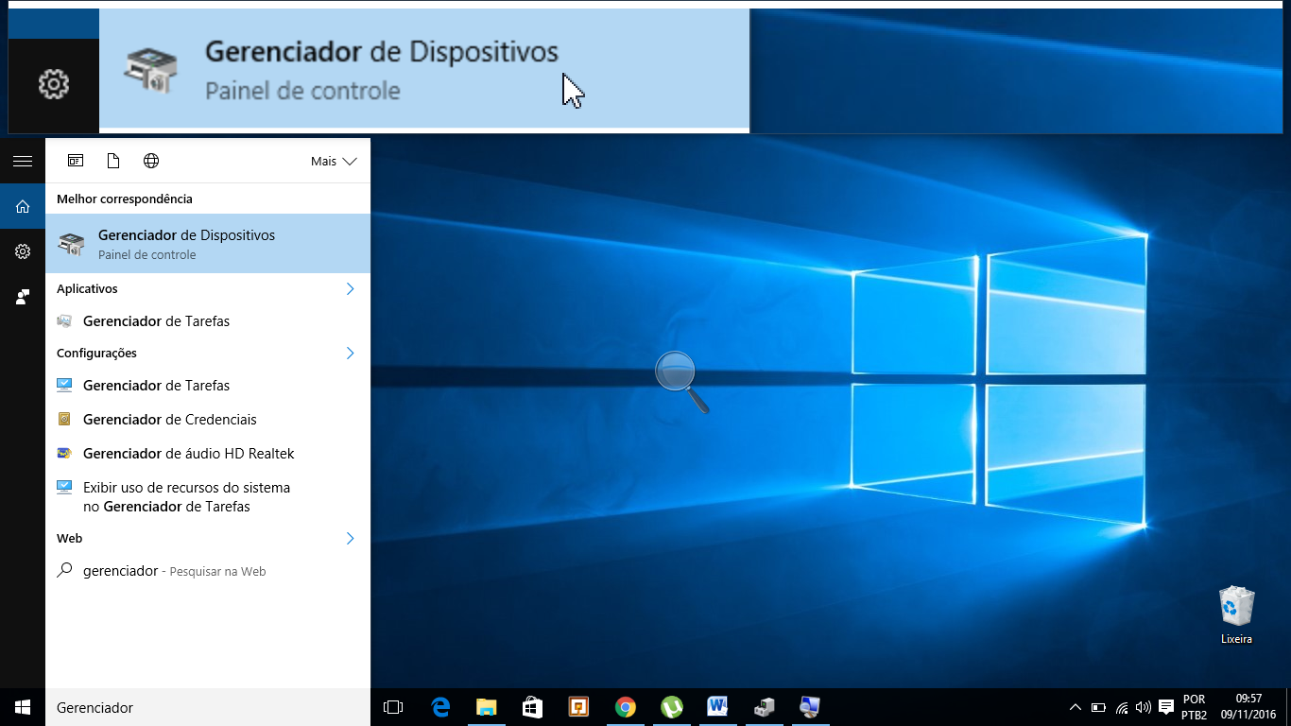
Task: Expand the Web results section arrow
Action: (x=350, y=539)
